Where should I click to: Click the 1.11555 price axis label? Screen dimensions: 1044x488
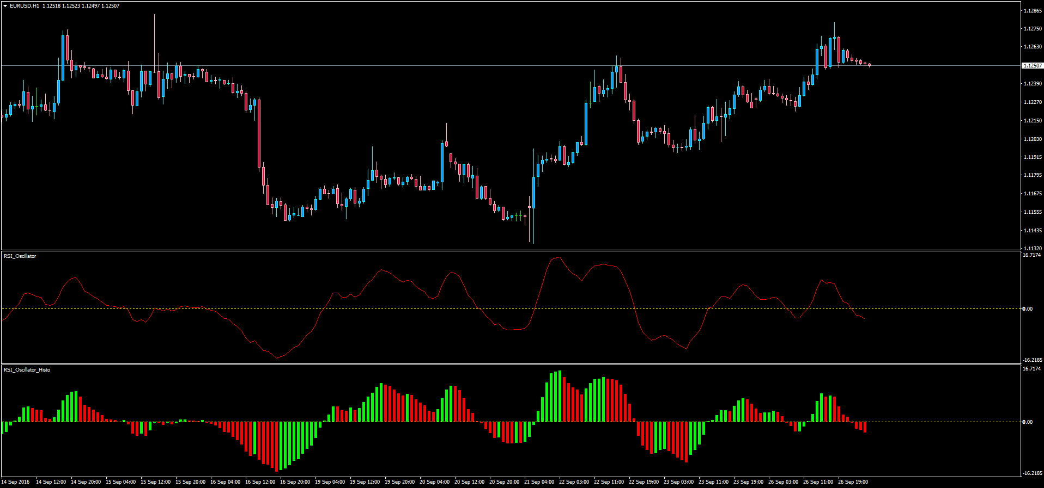pos(1033,212)
